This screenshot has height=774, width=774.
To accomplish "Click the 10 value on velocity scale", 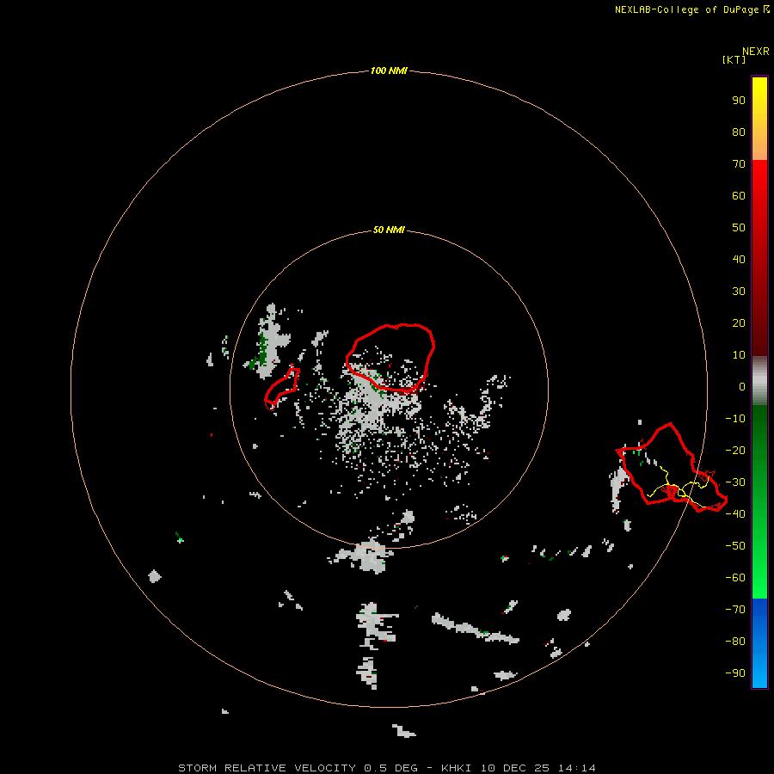I will [x=739, y=355].
